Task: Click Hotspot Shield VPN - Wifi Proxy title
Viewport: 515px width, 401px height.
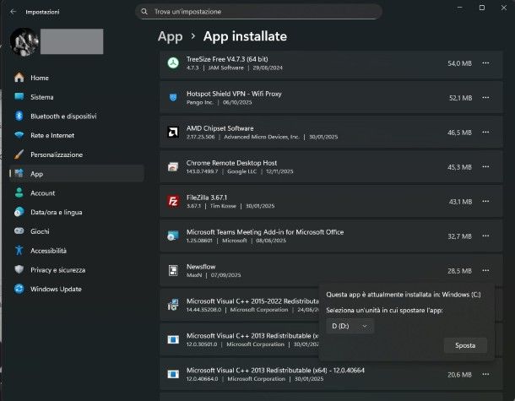Action: pyautogui.click(x=234, y=94)
